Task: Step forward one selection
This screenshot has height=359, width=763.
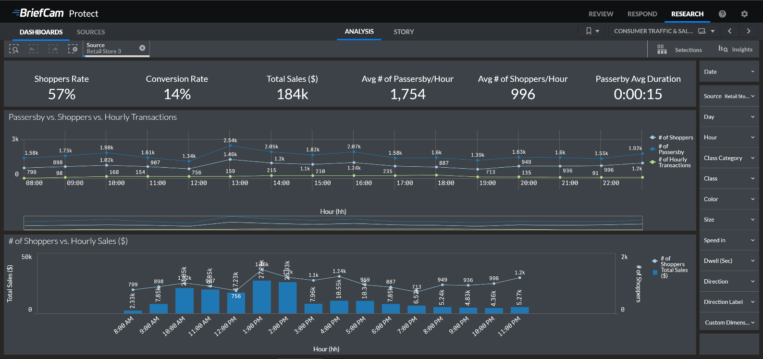Action: 53,49
